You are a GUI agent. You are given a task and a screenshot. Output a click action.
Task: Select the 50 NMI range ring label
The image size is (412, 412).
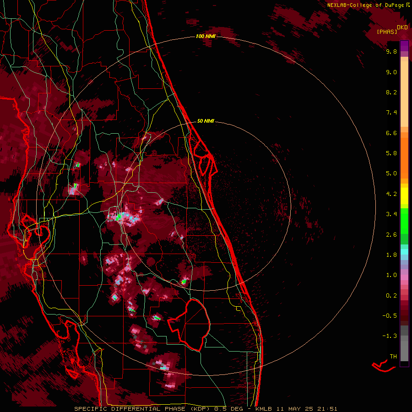pyautogui.click(x=206, y=121)
